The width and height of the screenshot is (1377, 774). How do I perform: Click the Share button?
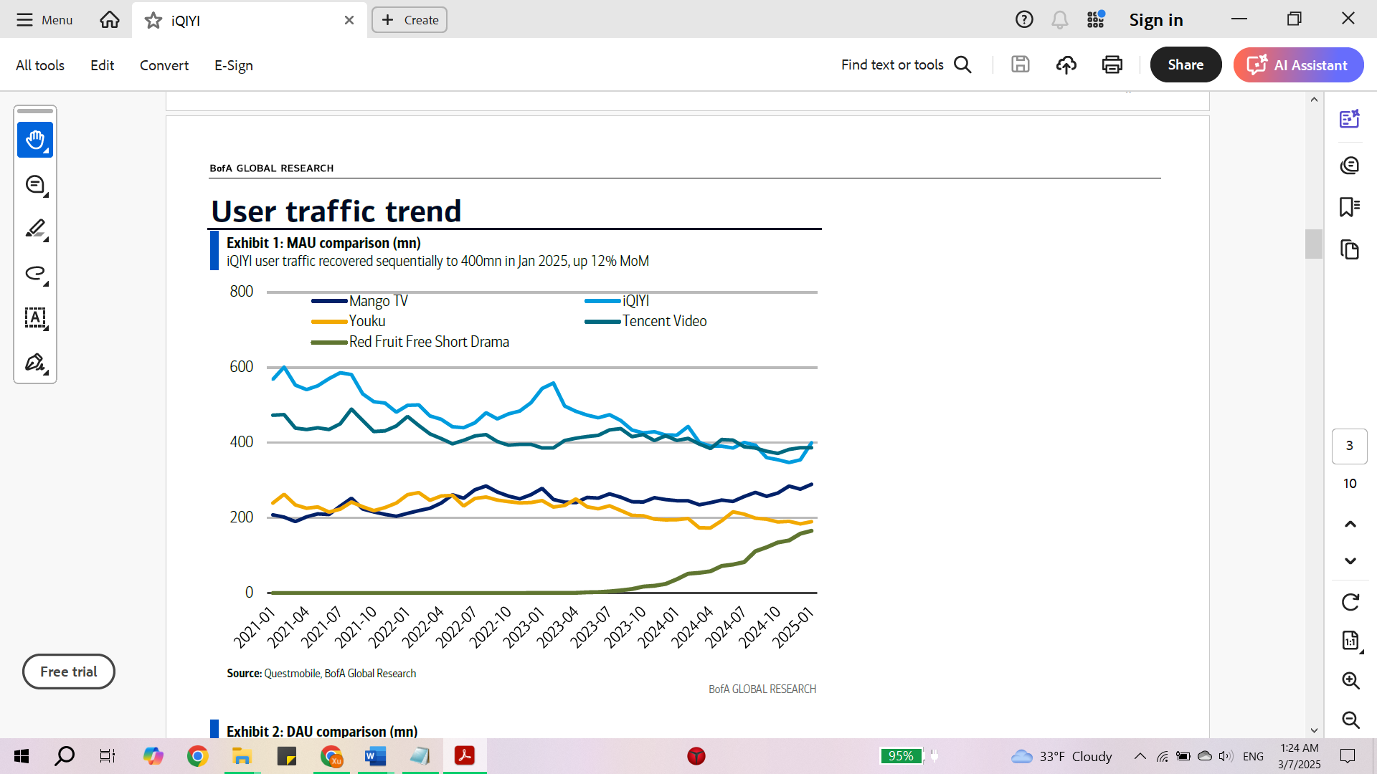1186,64
